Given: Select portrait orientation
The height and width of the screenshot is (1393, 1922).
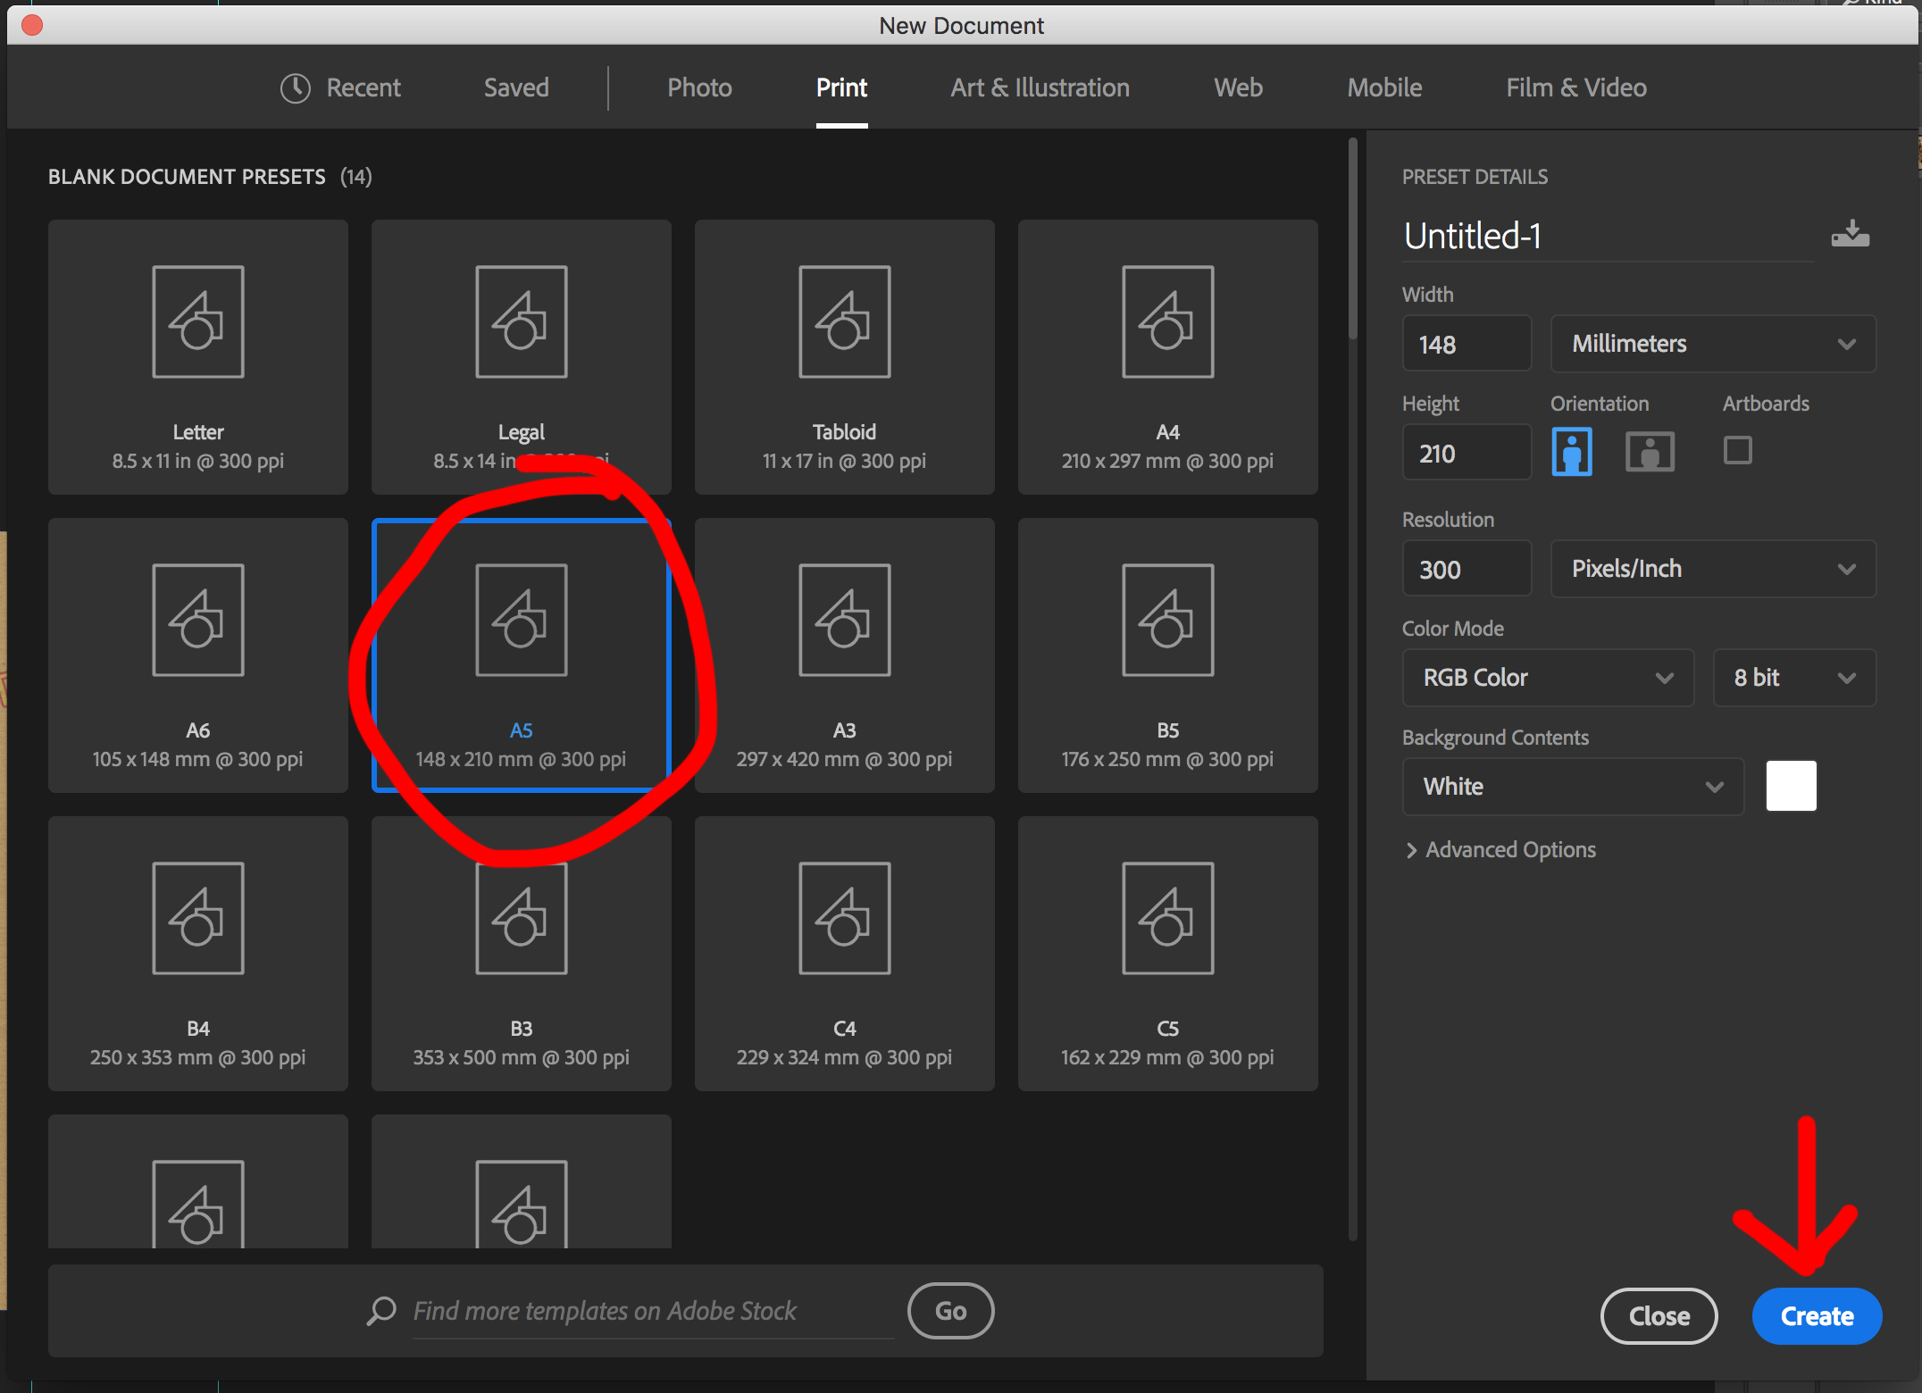Looking at the screenshot, I should 1573,452.
